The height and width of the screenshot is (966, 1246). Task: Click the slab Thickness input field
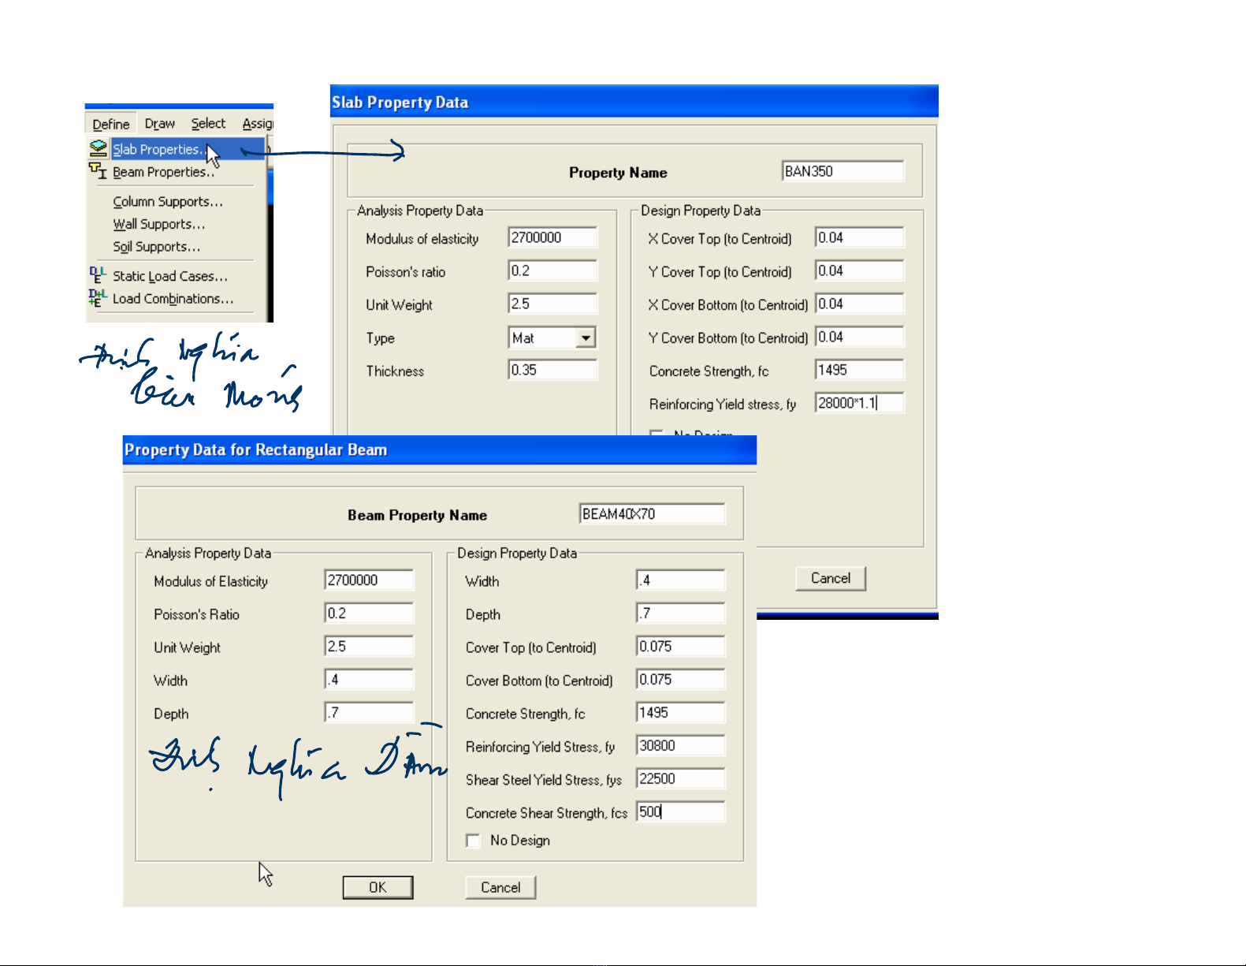[552, 371]
